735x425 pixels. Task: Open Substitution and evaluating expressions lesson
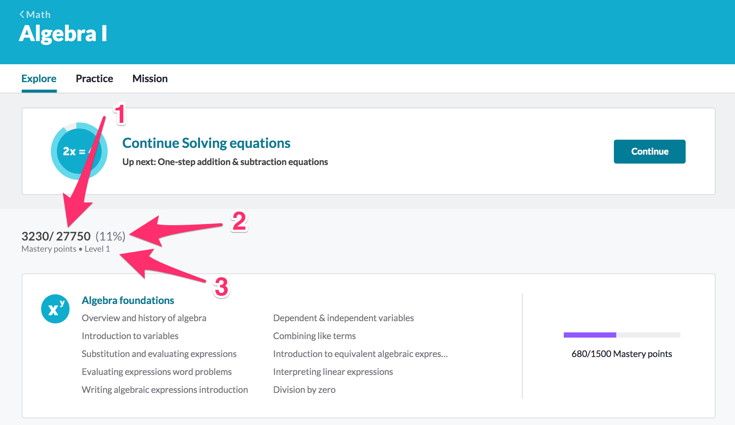[x=159, y=354]
